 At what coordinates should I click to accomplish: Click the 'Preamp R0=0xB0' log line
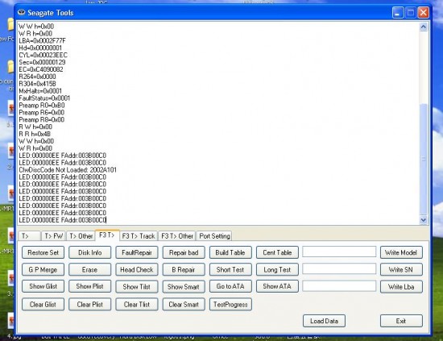pos(42,106)
